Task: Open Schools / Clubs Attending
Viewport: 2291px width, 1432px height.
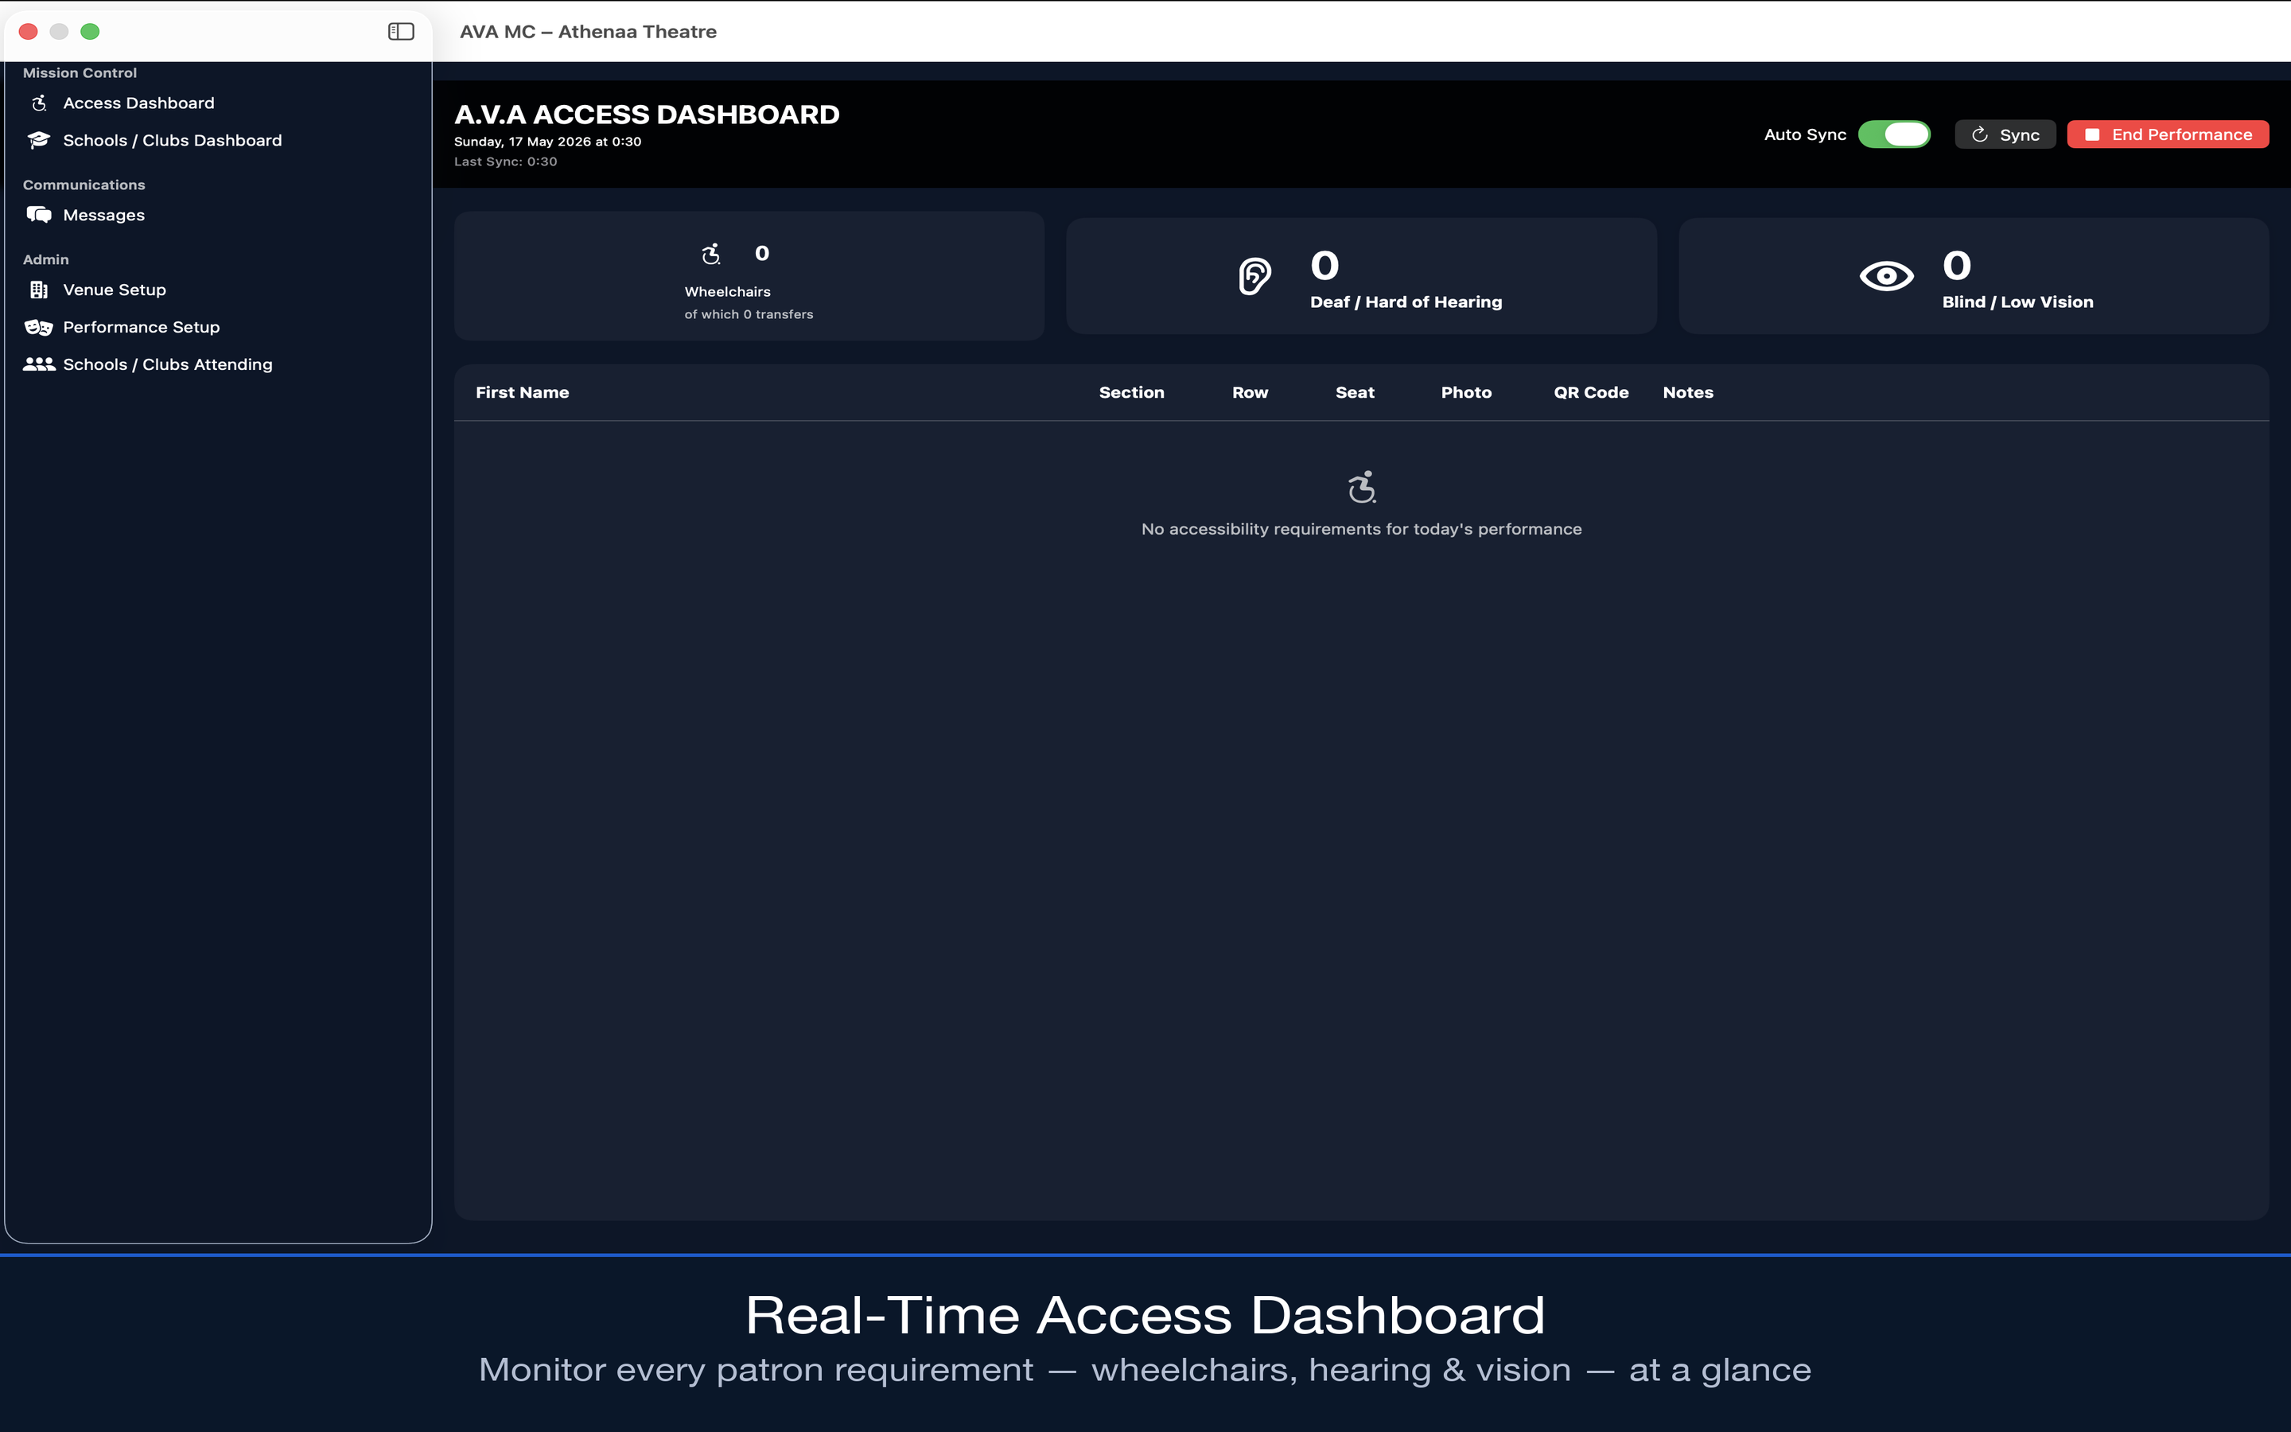Action: pos(168,364)
